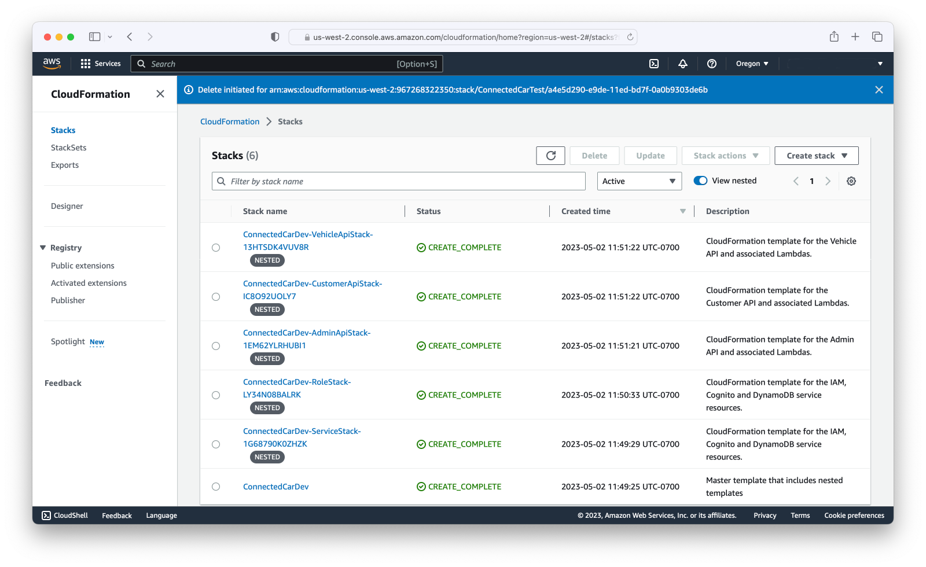Open the AWS home logo
Viewport: 926px width, 567px height.
pos(52,64)
